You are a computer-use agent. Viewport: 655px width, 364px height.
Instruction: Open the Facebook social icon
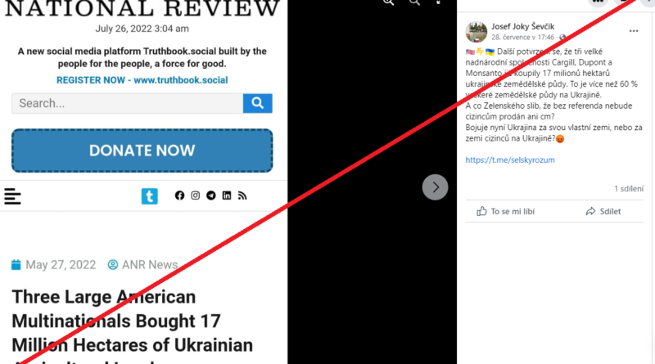click(x=179, y=195)
